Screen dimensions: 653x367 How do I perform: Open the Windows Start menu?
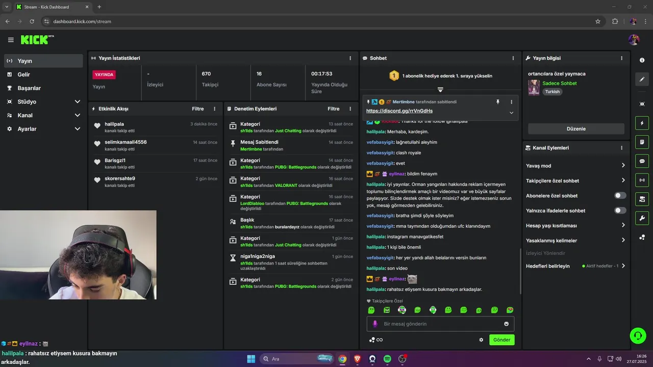[x=251, y=359]
